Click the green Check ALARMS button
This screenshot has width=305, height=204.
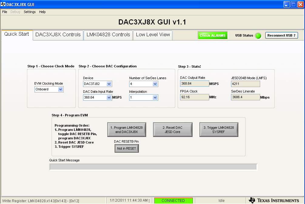[213, 35]
